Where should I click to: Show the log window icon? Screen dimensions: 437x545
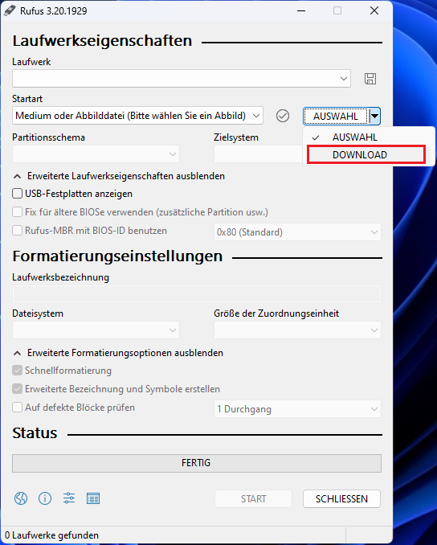[93, 498]
